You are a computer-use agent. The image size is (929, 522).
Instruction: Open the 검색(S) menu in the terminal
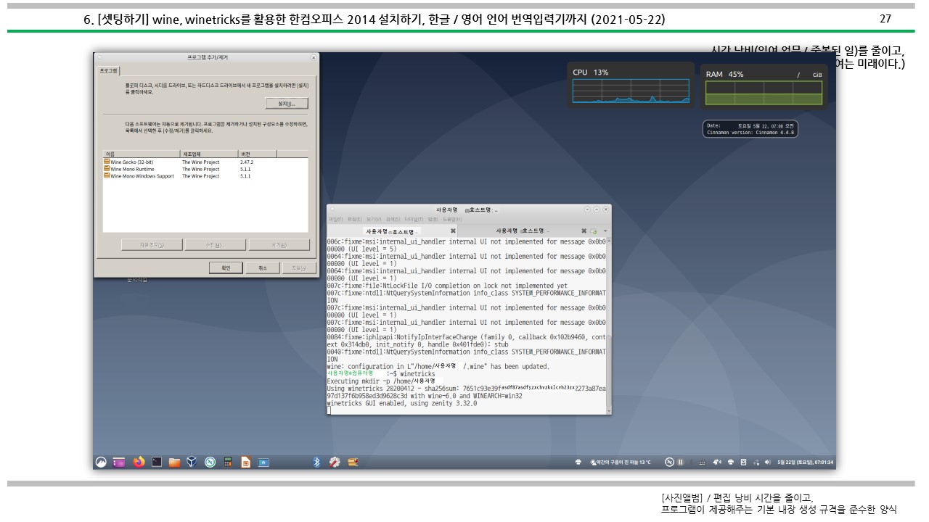pos(393,219)
